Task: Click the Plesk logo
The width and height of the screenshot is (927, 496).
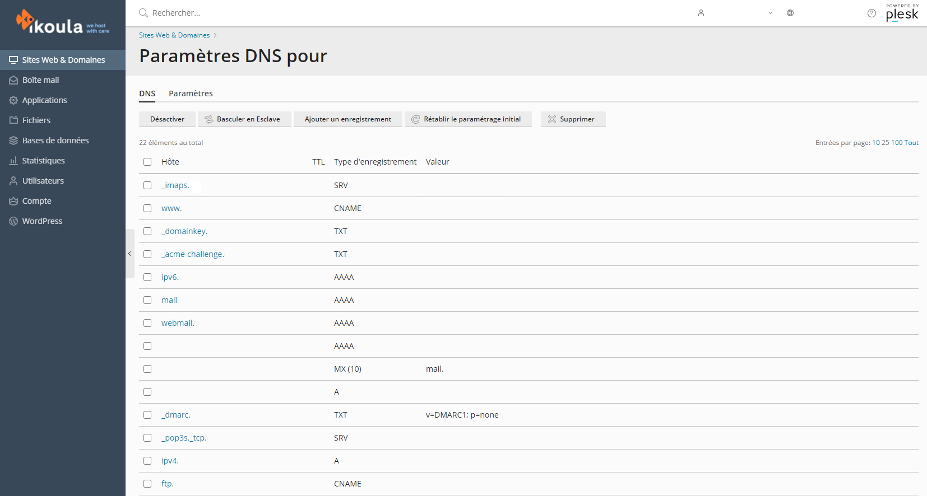Action: [902, 13]
